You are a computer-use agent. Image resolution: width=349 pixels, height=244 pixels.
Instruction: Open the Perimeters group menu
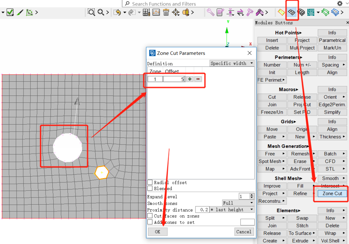click(289, 57)
